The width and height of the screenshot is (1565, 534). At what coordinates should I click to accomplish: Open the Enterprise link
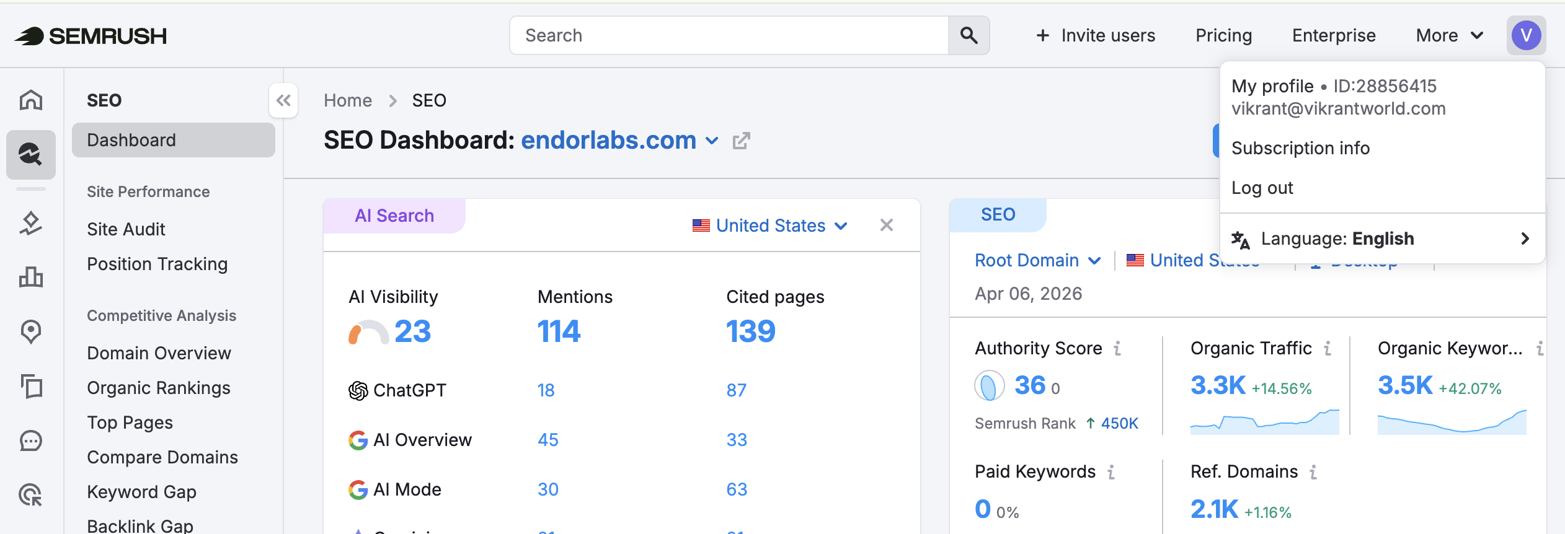pos(1334,35)
